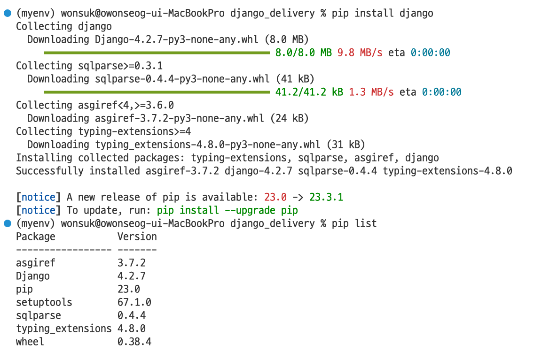Click version '3.7.2' in asgiref row

[132, 263]
